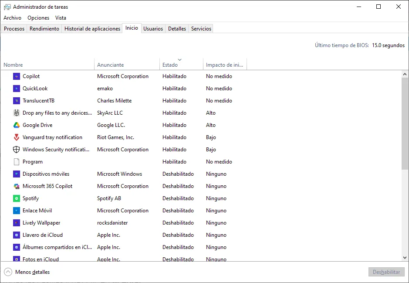The width and height of the screenshot is (409, 283).
Task: Click the Drop any files icon
Action: tap(17, 113)
